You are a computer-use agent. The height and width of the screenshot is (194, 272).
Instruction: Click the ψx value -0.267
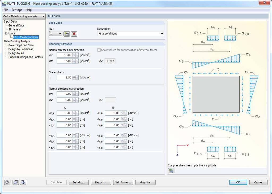point(110,61)
